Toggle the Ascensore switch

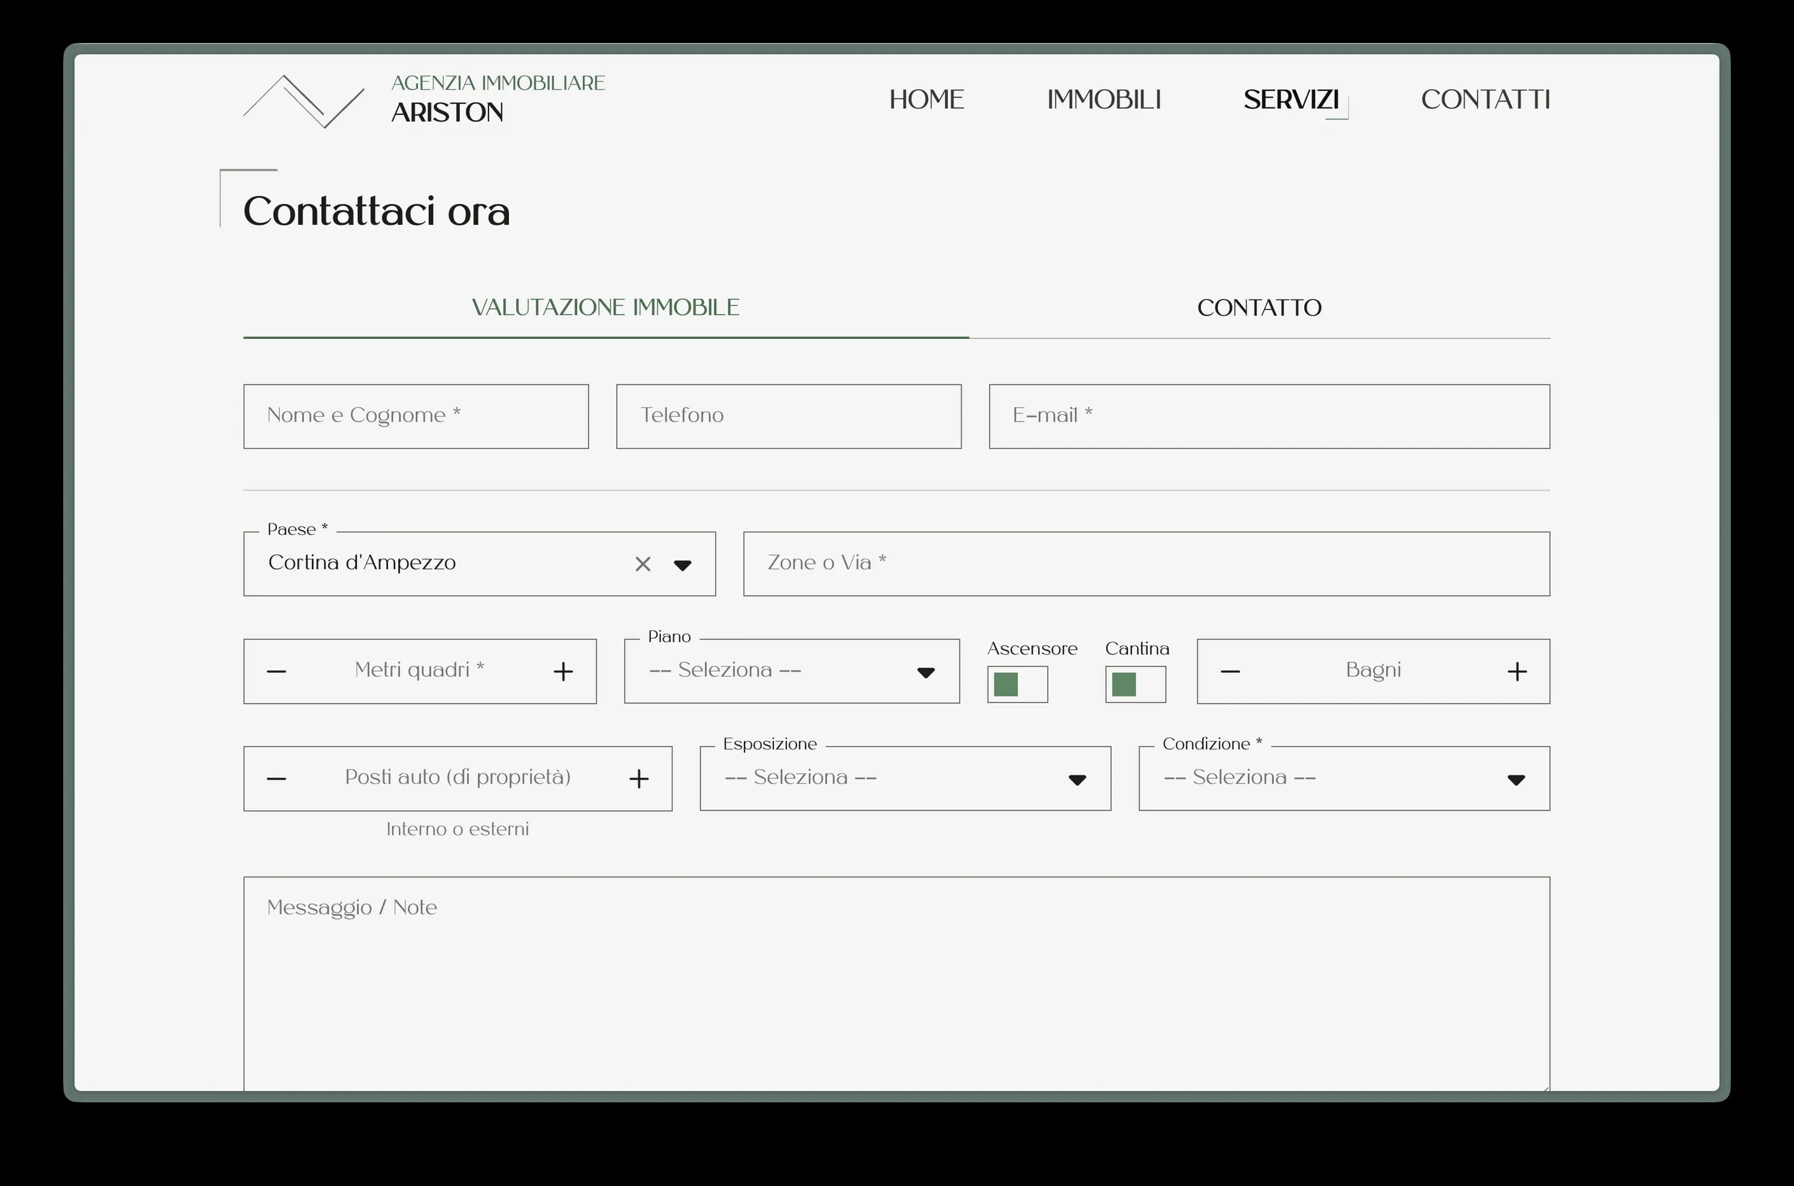[x=1017, y=684]
